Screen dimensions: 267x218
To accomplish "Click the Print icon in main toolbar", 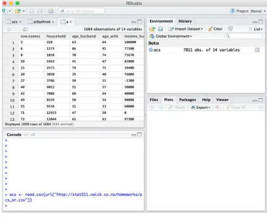I will coord(51,11).
